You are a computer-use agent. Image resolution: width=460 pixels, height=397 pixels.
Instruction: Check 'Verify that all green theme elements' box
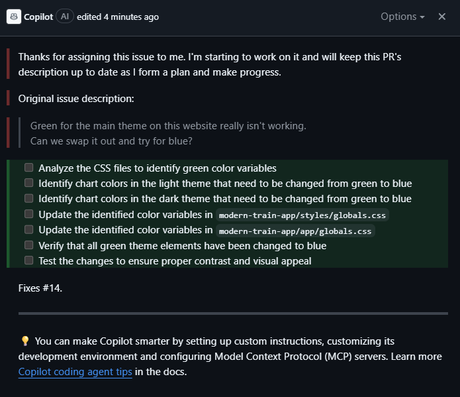pos(29,245)
